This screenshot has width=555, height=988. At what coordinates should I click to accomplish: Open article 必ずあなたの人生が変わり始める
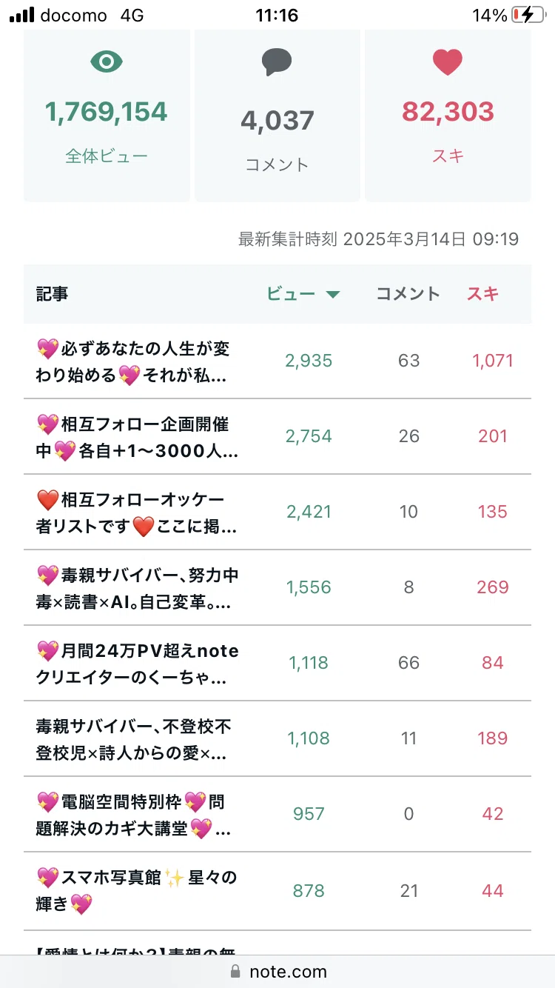(x=138, y=361)
